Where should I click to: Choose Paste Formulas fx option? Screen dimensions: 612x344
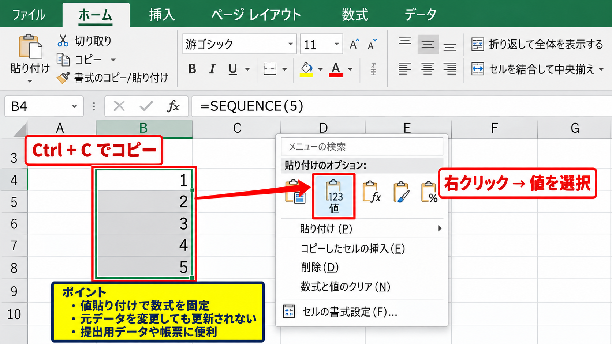(x=372, y=192)
